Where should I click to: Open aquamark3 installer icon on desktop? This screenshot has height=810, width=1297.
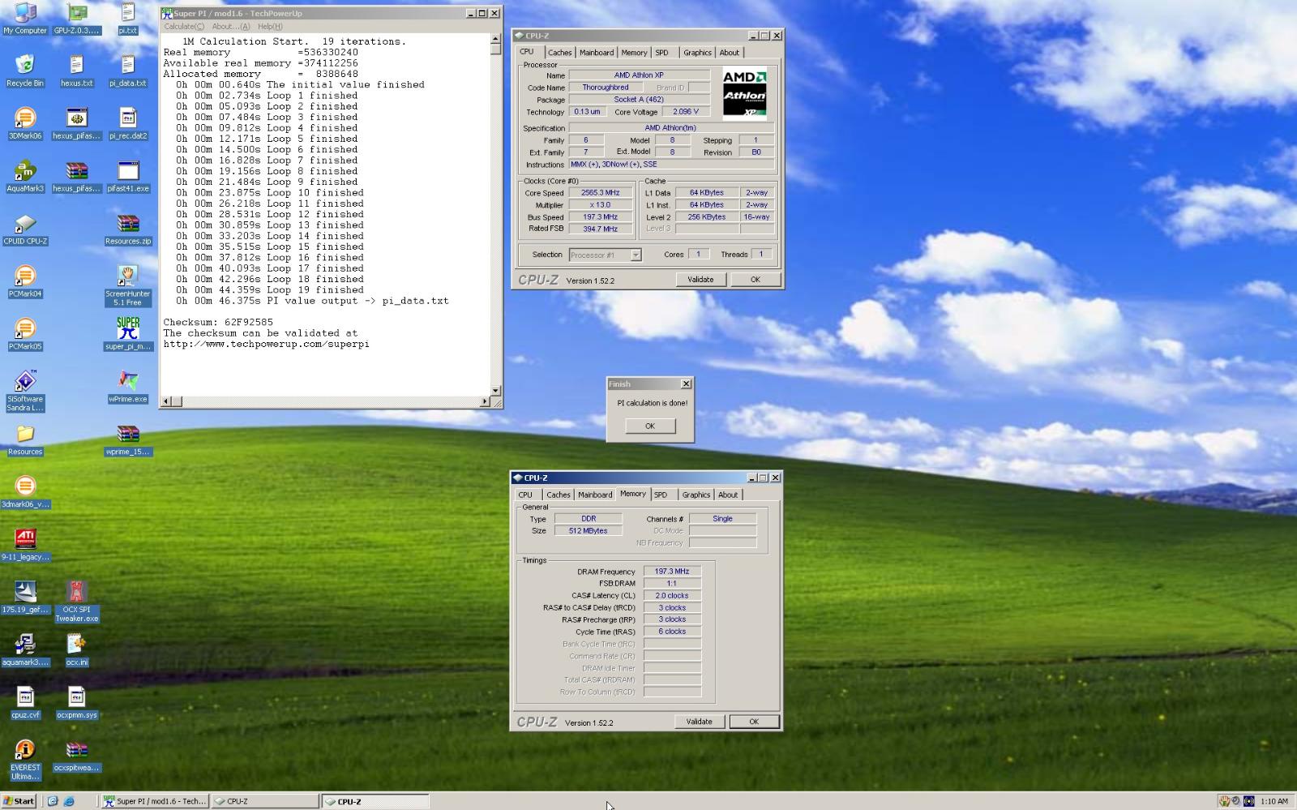[25, 650]
